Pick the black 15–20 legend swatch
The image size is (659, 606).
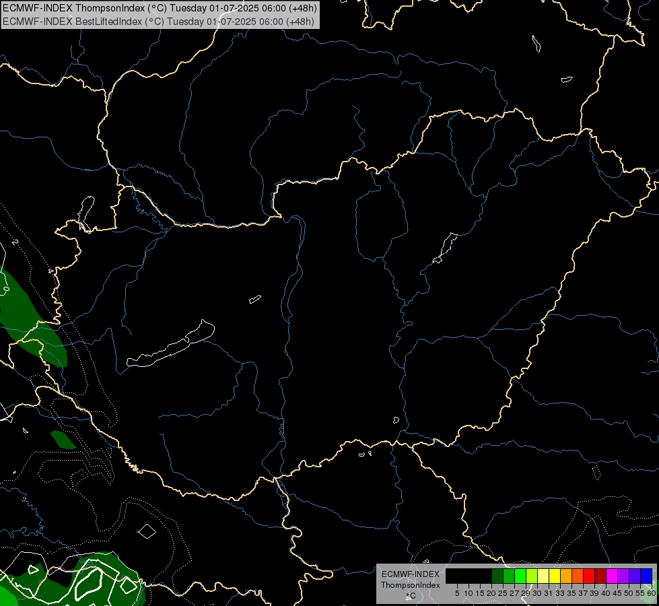(x=486, y=576)
